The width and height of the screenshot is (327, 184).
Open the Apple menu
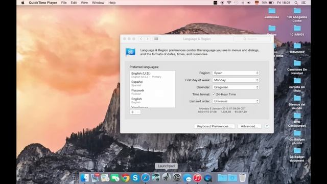click(22, 3)
